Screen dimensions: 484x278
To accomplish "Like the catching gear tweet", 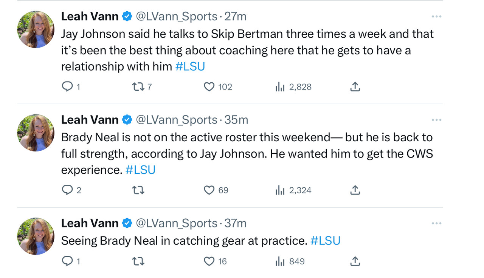I will 209,261.
